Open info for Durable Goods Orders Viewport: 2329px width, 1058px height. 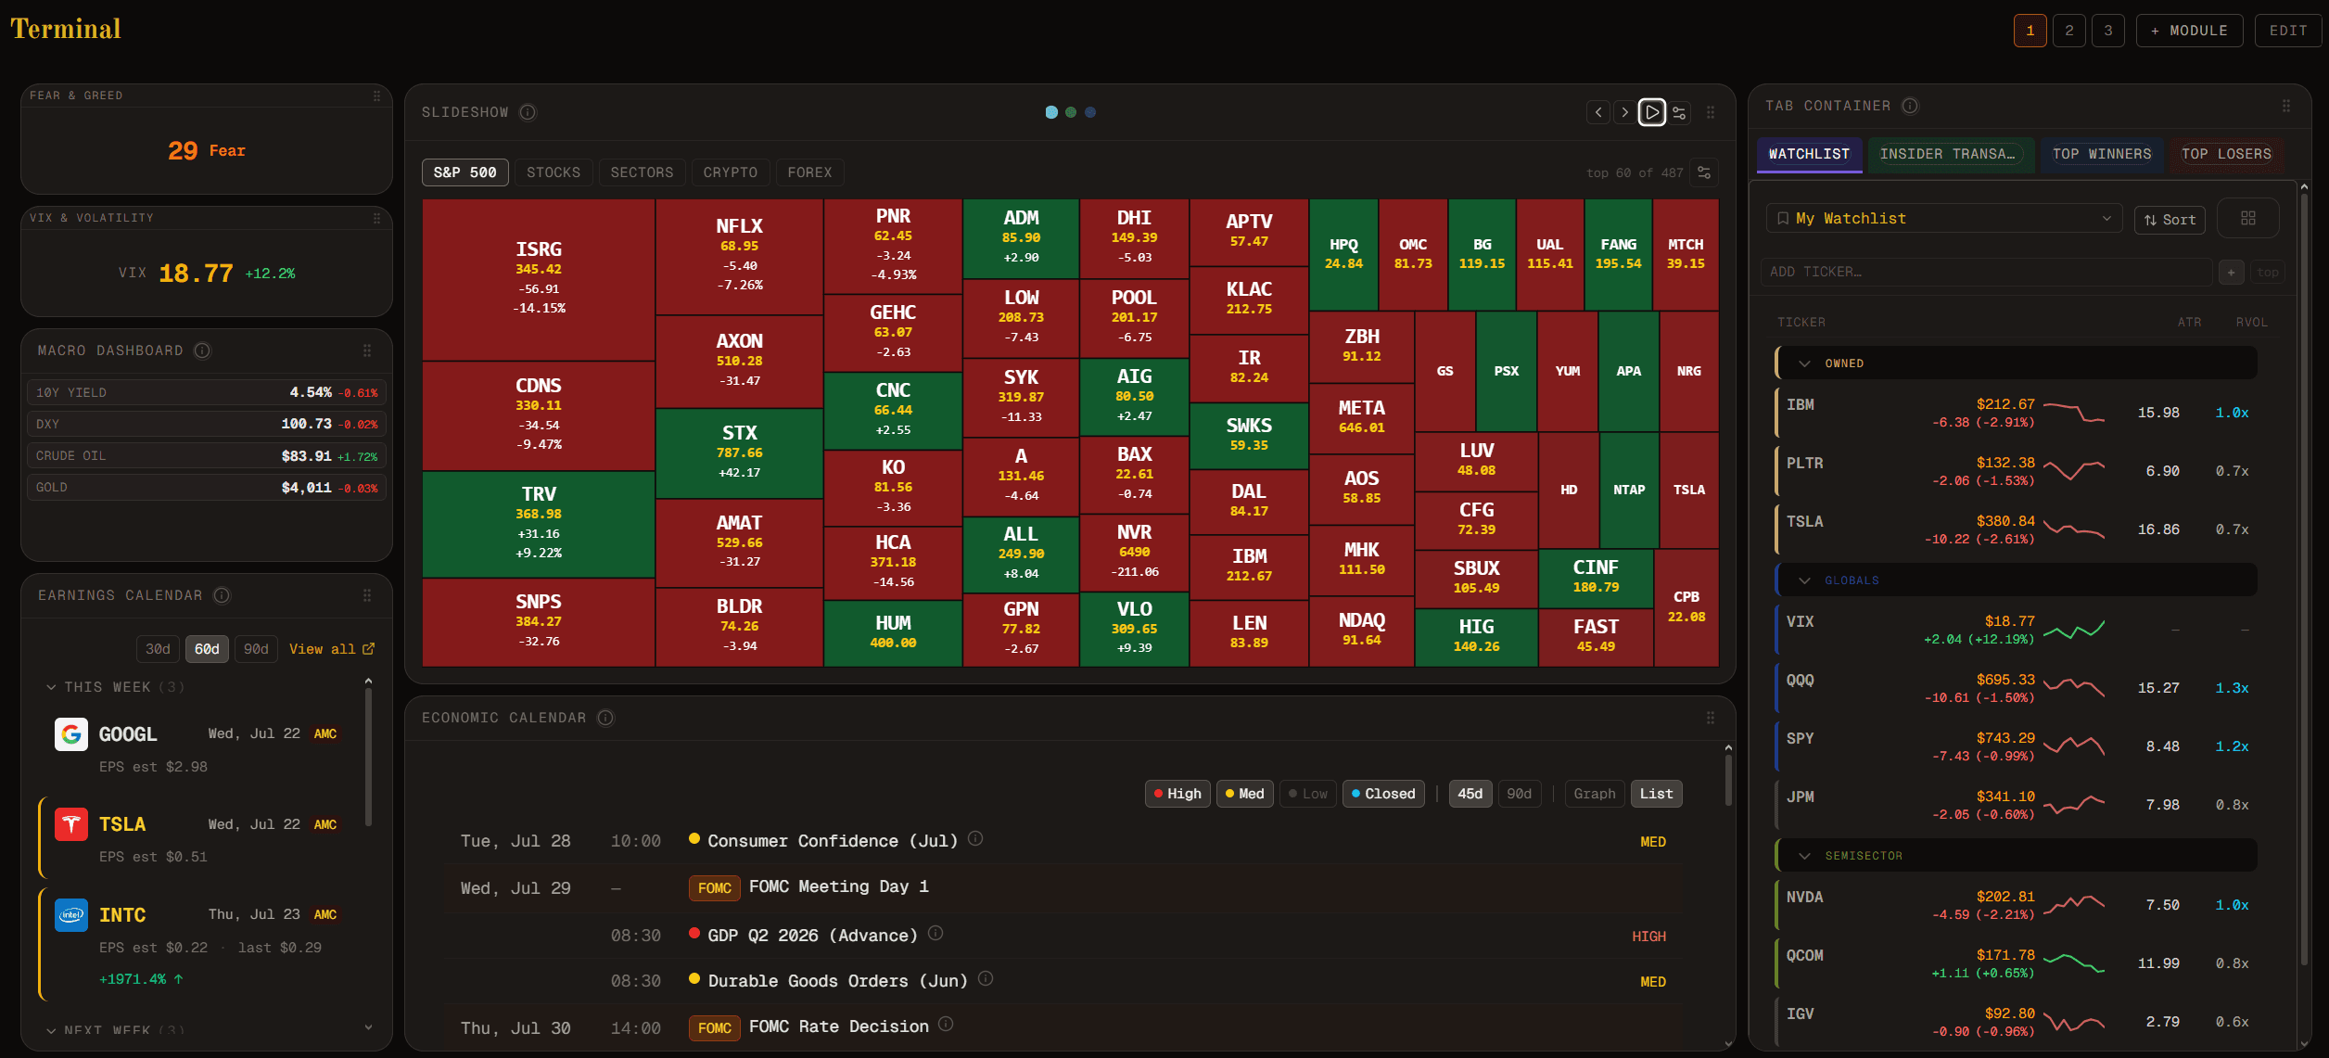[x=986, y=978]
